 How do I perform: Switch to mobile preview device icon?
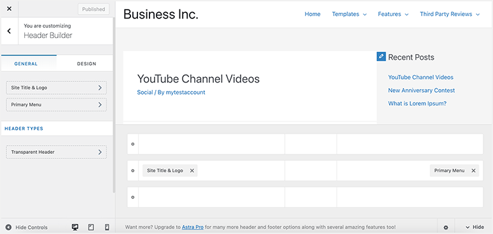(107, 228)
